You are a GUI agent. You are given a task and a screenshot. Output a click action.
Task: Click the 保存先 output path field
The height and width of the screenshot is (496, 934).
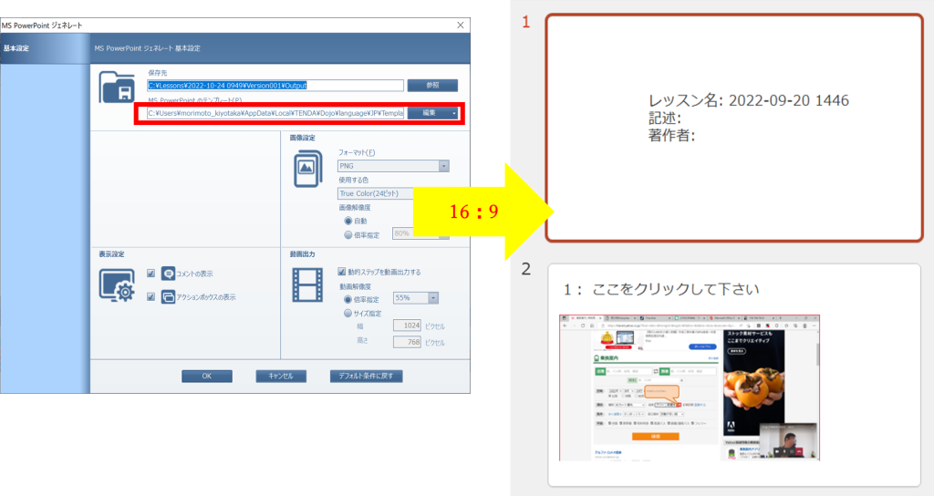[275, 85]
